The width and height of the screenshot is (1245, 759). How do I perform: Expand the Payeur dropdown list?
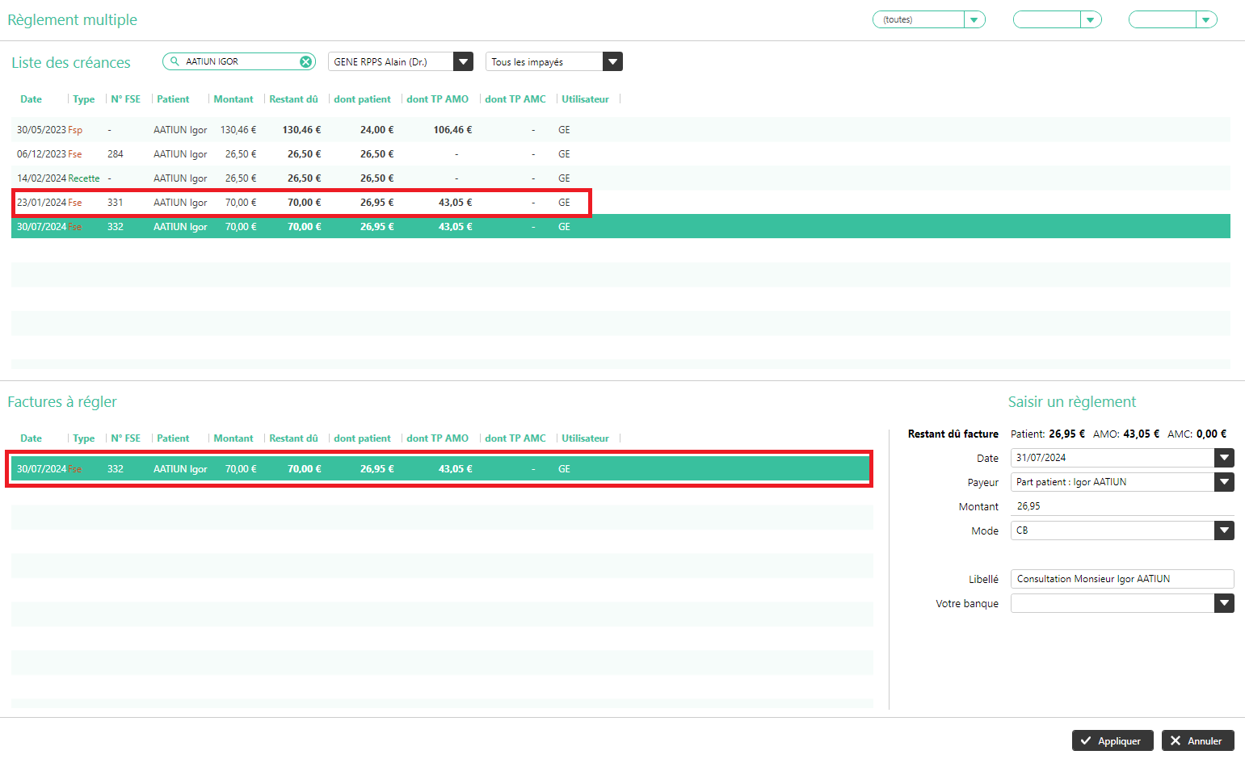click(x=1224, y=482)
